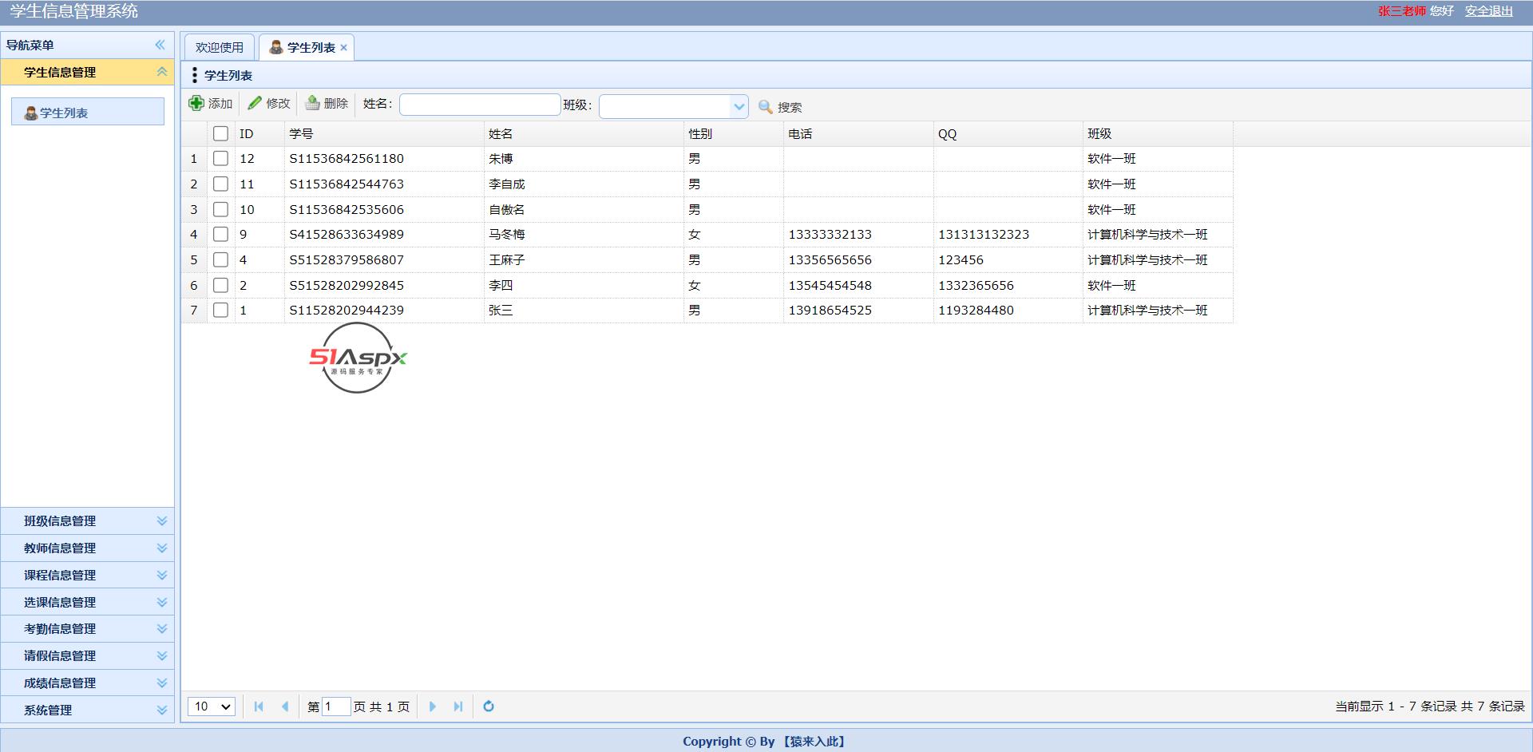Screen dimensions: 1533x752
Task: Click student number S41528633634989
Action: (347, 235)
